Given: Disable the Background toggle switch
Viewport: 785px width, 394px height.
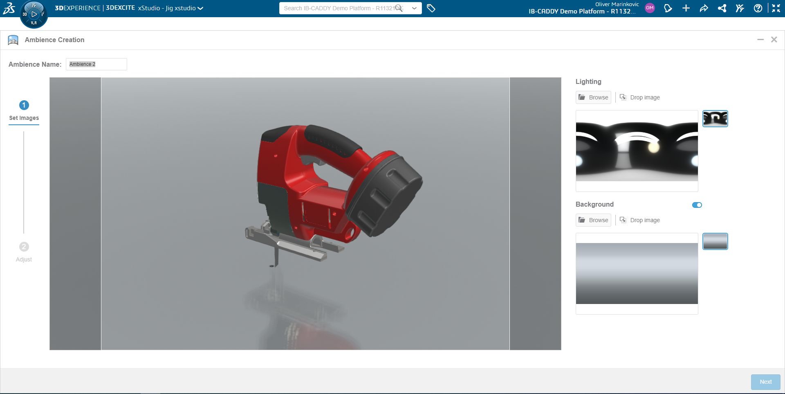Looking at the screenshot, I should coord(697,205).
